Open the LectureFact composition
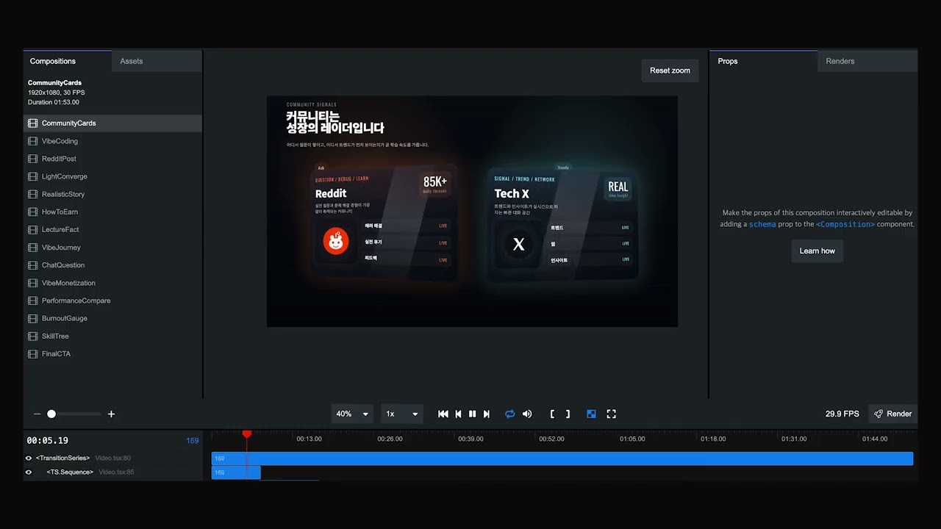941x529 pixels. point(112,229)
